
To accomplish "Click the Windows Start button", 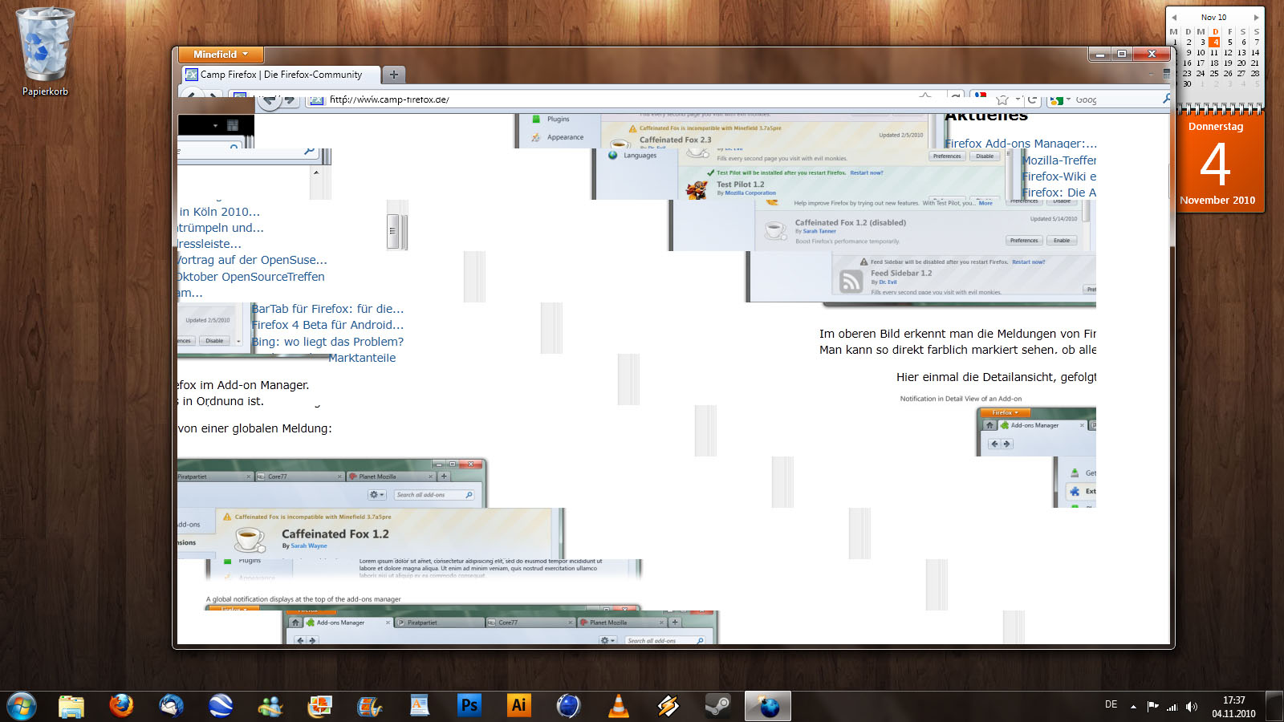I will coord(22,706).
